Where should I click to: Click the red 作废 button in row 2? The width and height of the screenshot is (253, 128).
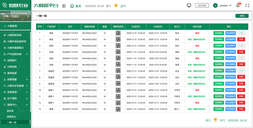[241, 39]
